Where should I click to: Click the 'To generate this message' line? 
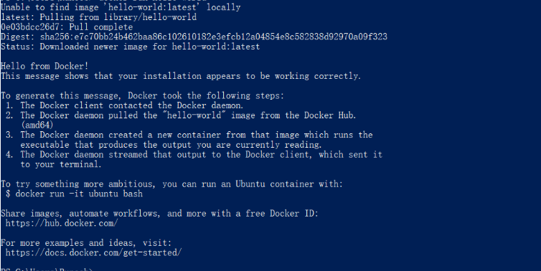[142, 95]
